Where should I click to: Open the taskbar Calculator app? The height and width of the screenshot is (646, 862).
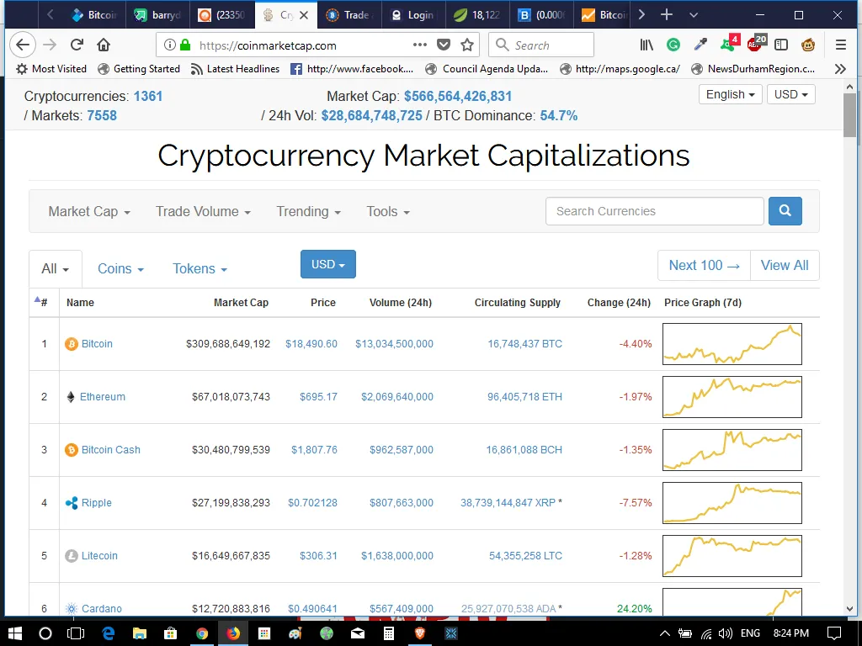(x=389, y=633)
